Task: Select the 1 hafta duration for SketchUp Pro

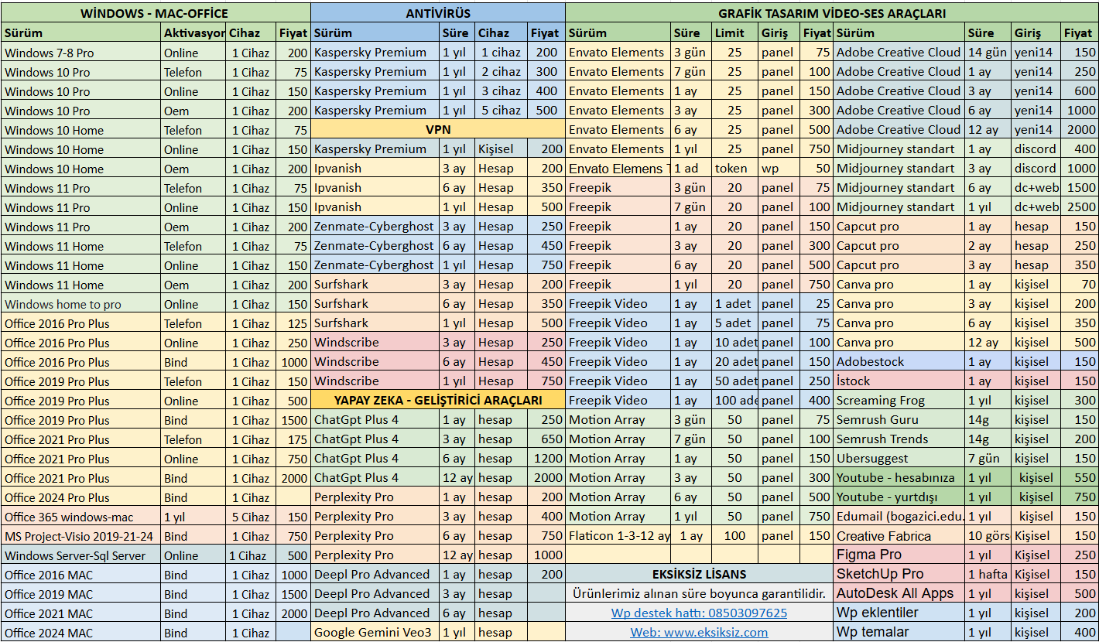Action: (x=988, y=574)
